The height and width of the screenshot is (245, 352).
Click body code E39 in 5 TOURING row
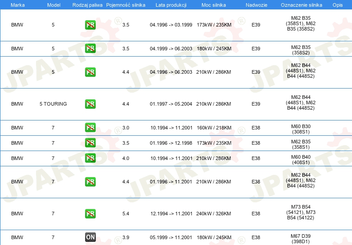click(x=256, y=104)
